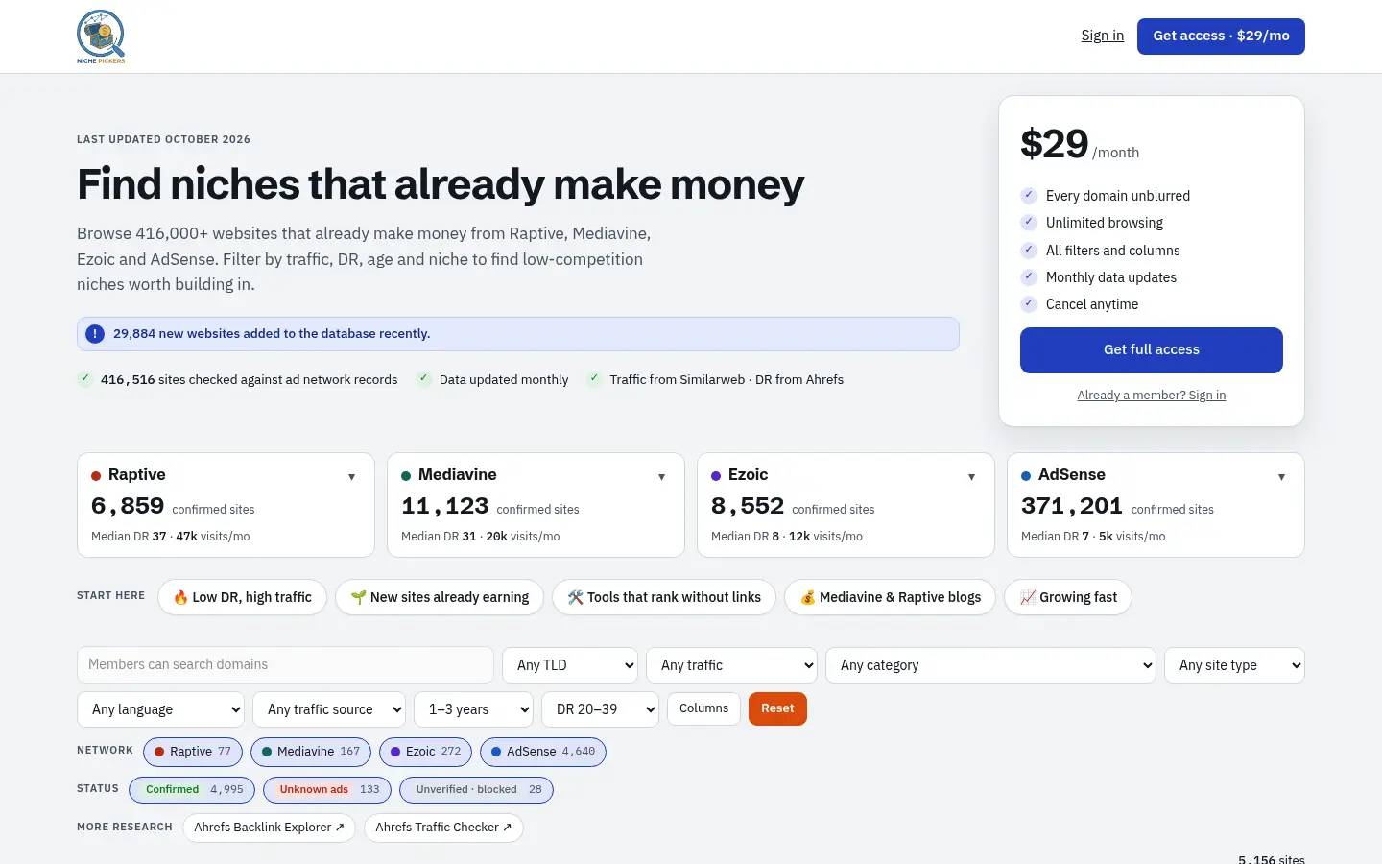Expand the Raptive card arrow

pos(351,477)
